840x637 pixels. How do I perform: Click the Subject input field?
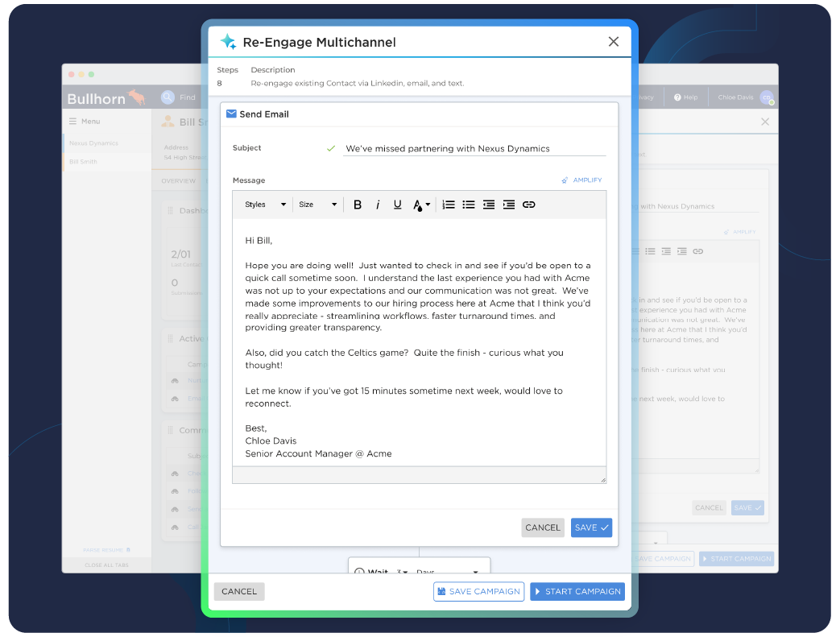[474, 148]
